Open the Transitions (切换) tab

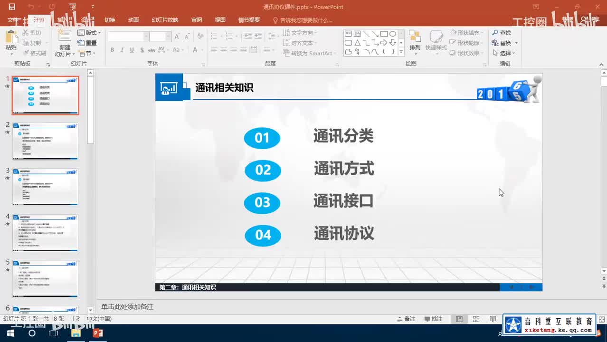tap(110, 20)
